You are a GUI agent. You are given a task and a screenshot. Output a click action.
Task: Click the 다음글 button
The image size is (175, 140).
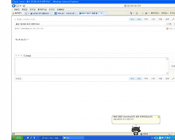click(18, 79)
